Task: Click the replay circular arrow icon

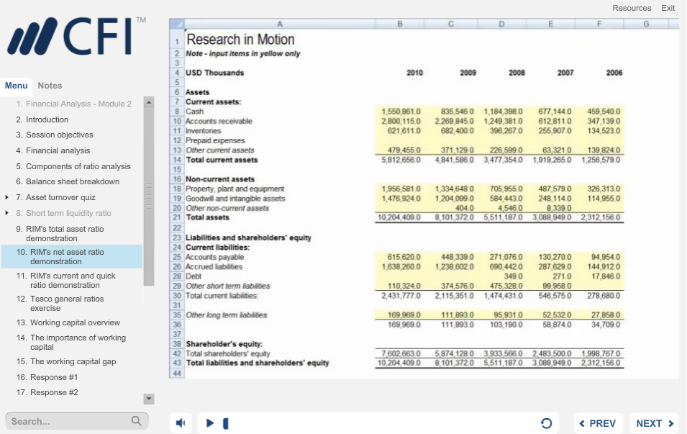Action: [546, 423]
